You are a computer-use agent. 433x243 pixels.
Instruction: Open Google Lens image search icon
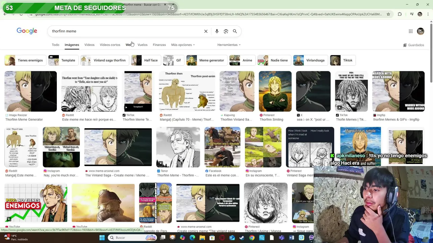pyautogui.click(x=226, y=31)
